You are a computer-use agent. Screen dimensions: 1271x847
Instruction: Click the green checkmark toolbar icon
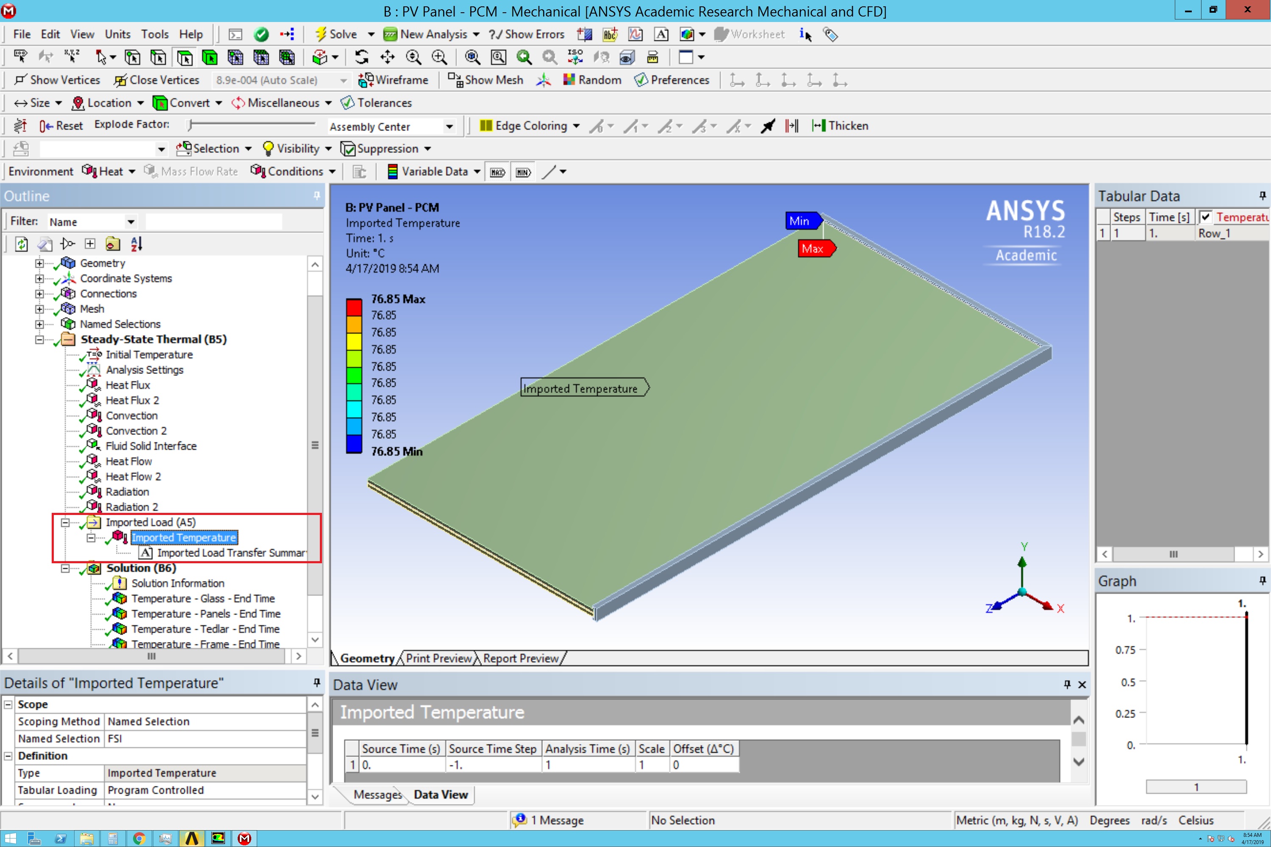pos(261,35)
